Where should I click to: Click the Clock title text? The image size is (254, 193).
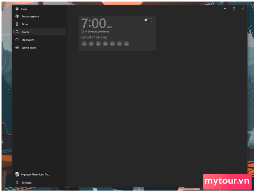click(x=24, y=9)
